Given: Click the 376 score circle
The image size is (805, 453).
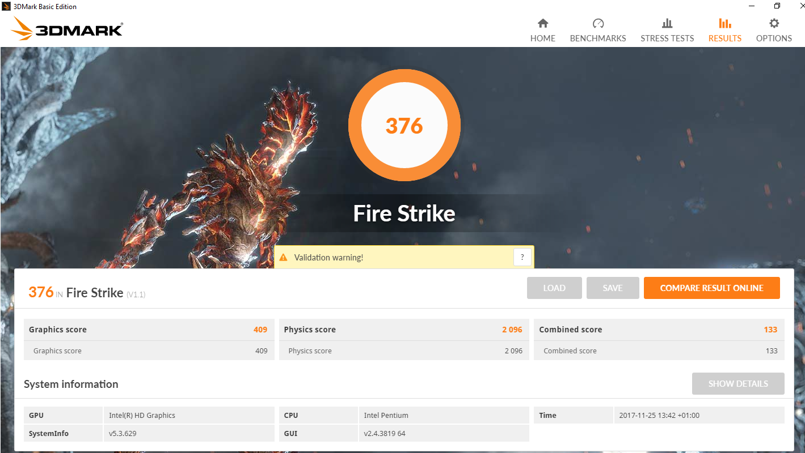Looking at the screenshot, I should [404, 125].
